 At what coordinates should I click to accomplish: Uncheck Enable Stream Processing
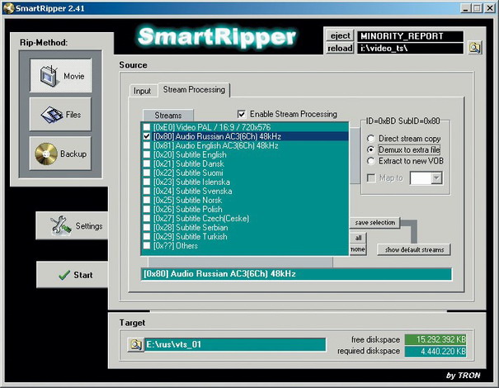click(242, 114)
